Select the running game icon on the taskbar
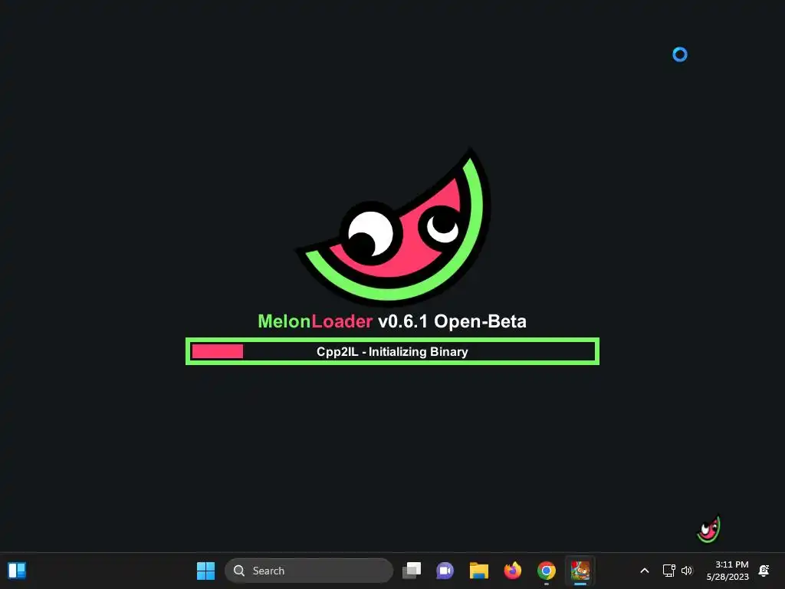The height and width of the screenshot is (589, 785). click(x=580, y=571)
